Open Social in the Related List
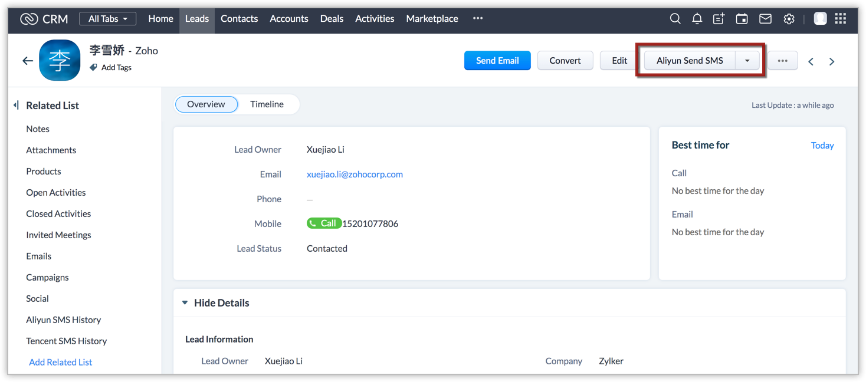Image resolution: width=866 pixels, height=382 pixels. coord(37,299)
